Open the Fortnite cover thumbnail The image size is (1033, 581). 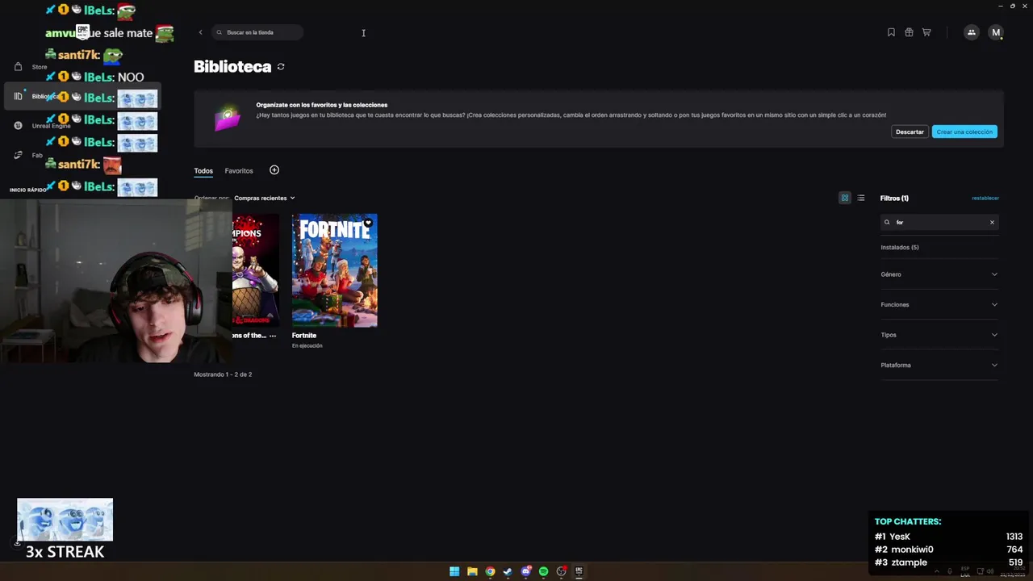[x=334, y=270]
